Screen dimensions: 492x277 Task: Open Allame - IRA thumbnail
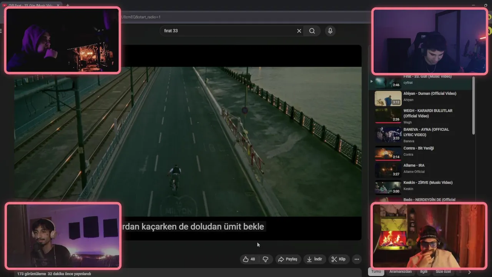click(388, 170)
